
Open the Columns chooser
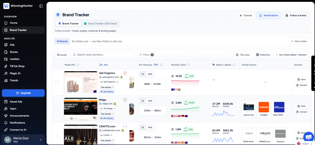coord(263,55)
